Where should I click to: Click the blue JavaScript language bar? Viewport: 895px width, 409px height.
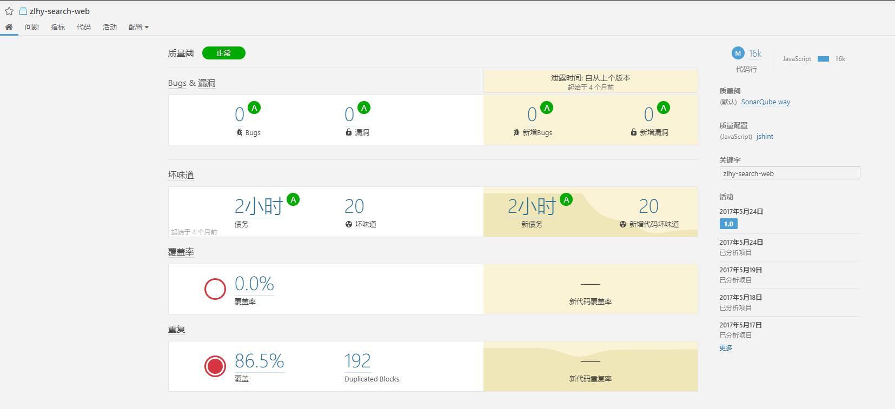click(x=823, y=59)
